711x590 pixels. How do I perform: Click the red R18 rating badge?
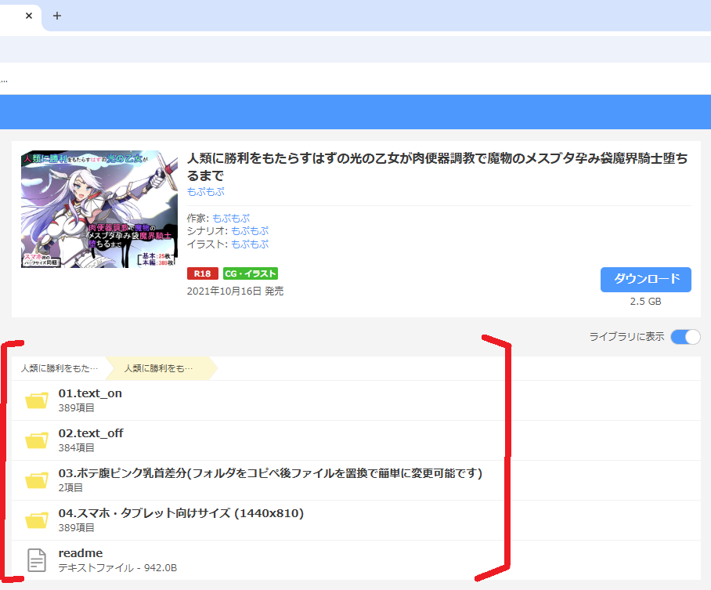tap(202, 273)
